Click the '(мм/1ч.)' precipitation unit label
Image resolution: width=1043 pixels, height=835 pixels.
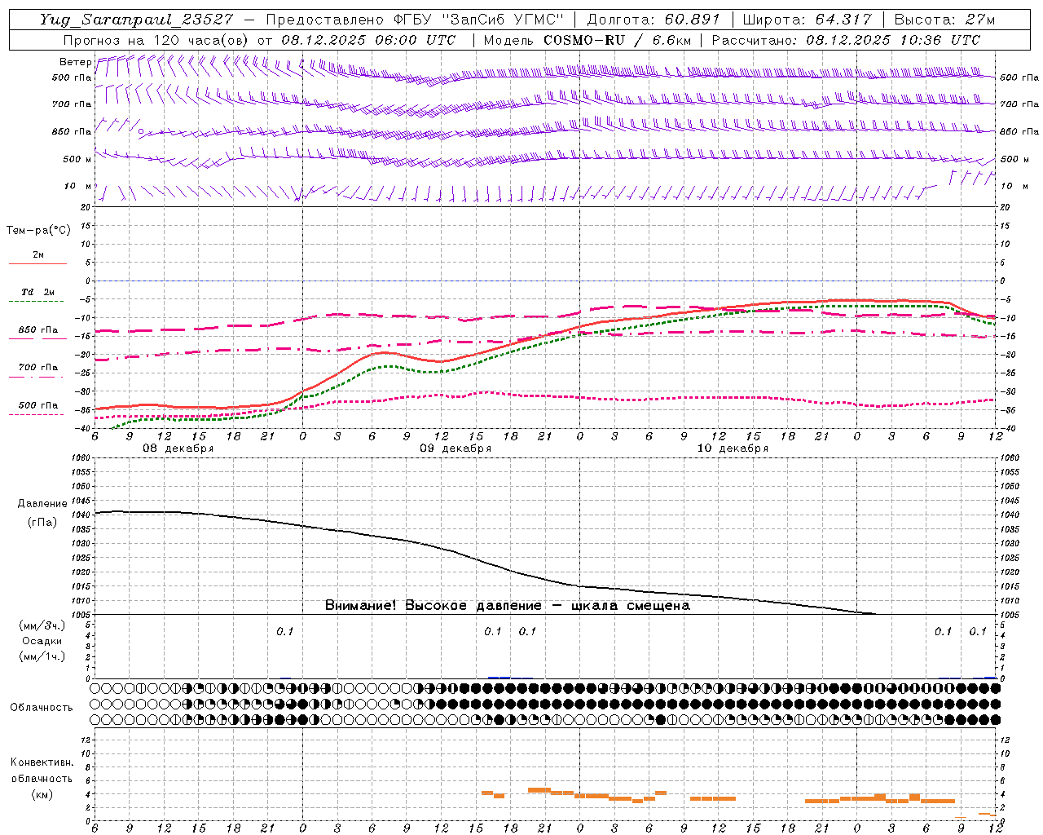[x=42, y=656]
